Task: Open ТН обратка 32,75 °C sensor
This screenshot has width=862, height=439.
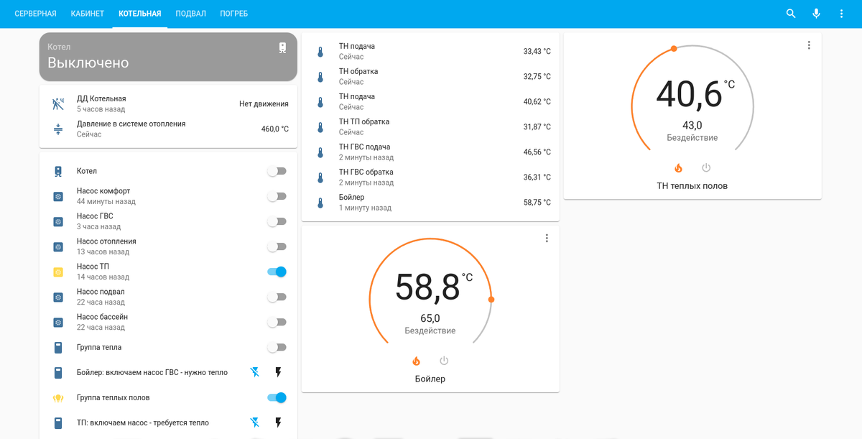Action: (430, 77)
